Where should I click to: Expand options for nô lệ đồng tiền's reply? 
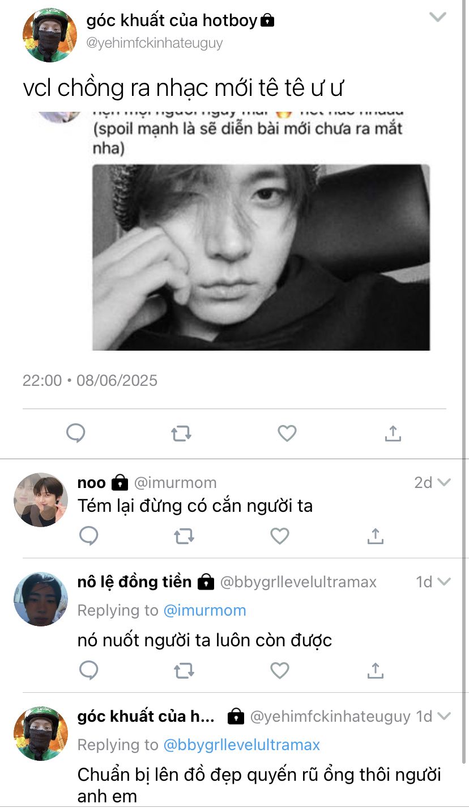click(x=444, y=582)
